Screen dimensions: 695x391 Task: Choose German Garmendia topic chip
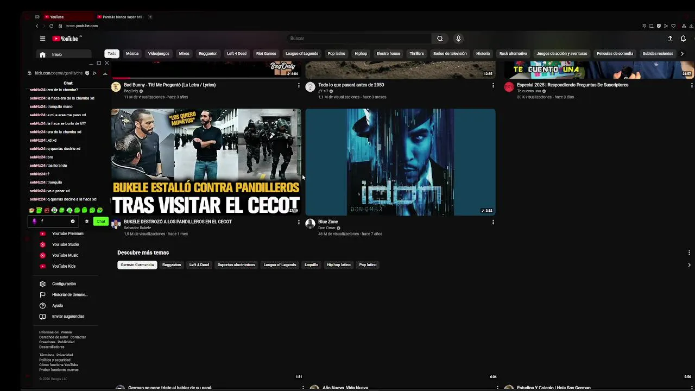coord(137,265)
